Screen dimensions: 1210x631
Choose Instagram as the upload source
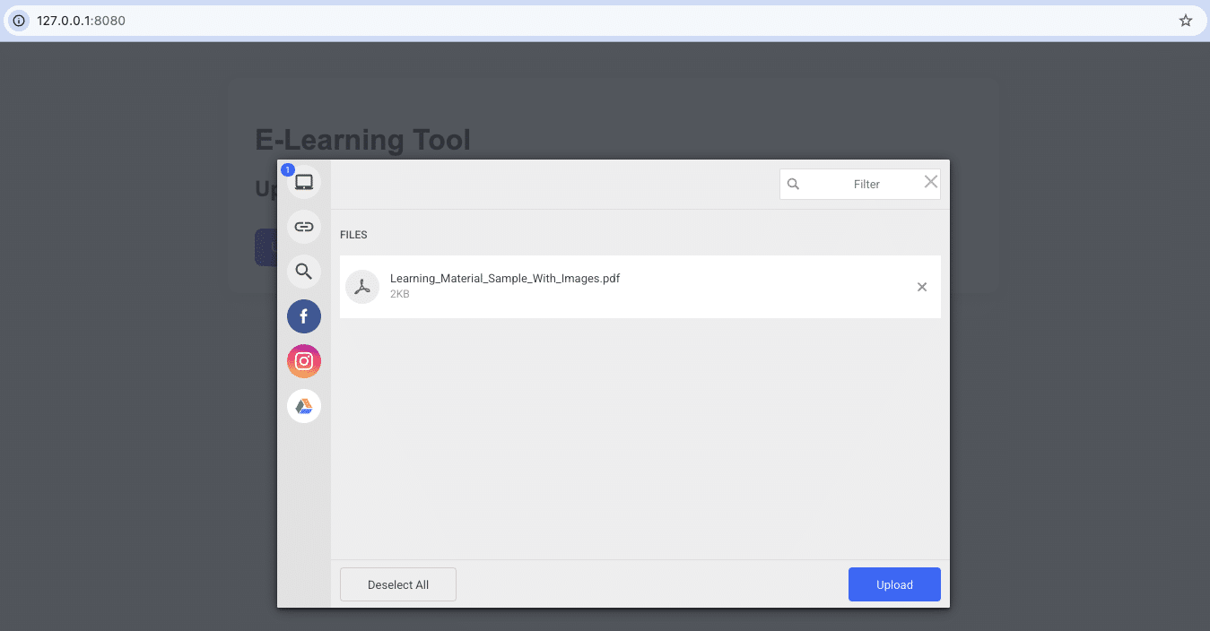click(304, 361)
